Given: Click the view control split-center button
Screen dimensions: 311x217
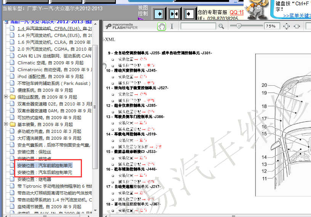Looking at the screenshot, I should tap(174, 14).
